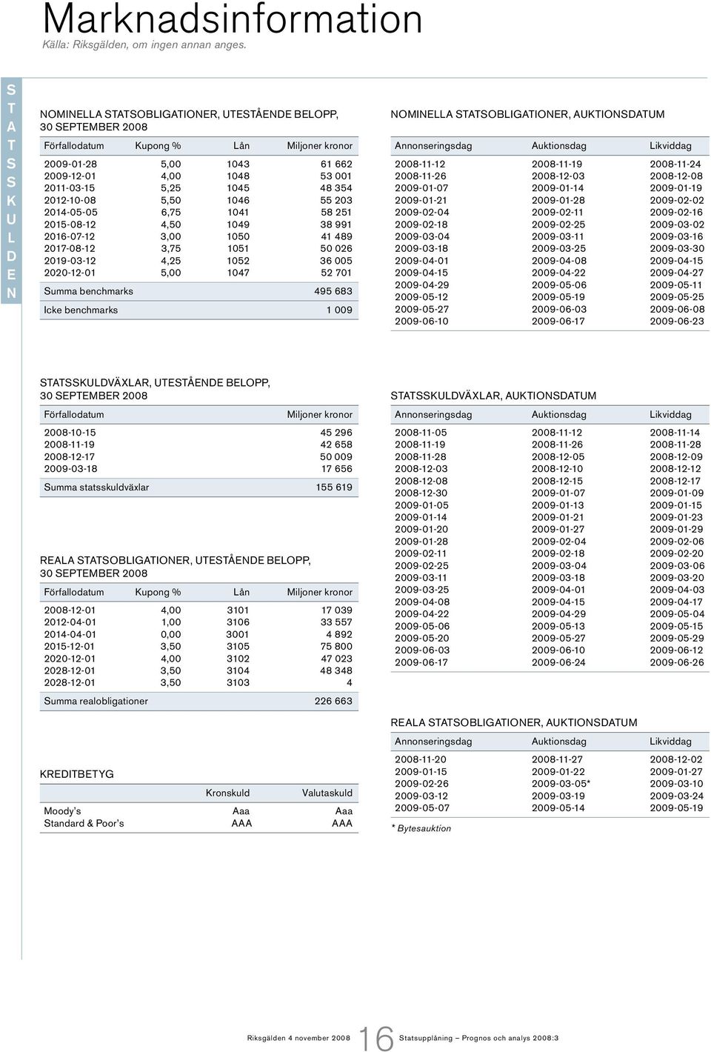Select the maturity date '2016-07-12'
This screenshot has width=711, height=1052.
tap(70, 236)
